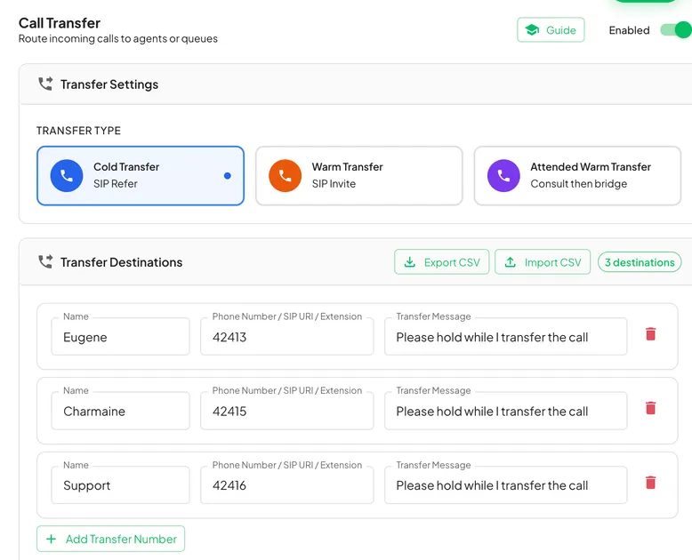Viewport: 692px width, 560px height.
Task: Click the Transfer Destinations header icon
Action: pos(45,262)
